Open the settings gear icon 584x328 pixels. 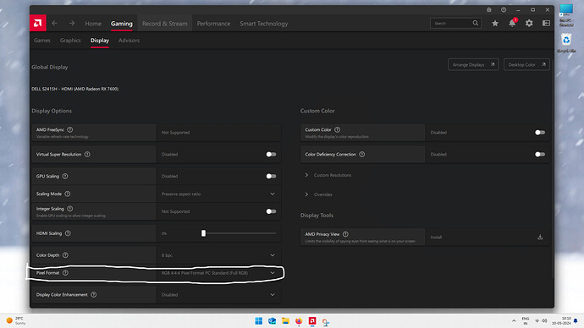coord(529,23)
